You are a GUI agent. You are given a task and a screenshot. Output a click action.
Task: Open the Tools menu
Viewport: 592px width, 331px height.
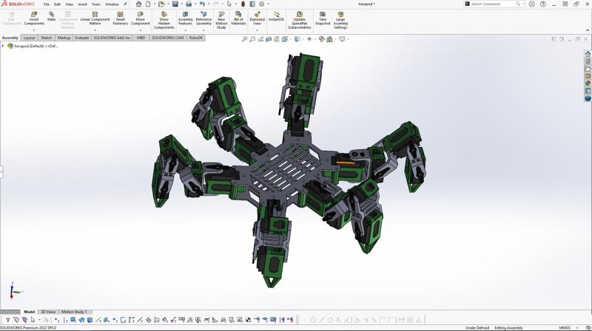(96, 4)
